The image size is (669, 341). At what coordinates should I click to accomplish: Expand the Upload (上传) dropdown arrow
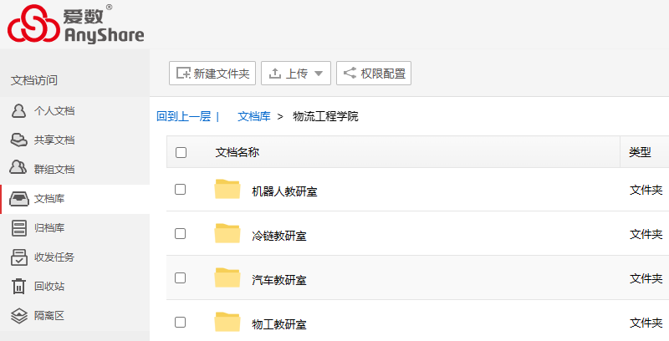tap(319, 74)
